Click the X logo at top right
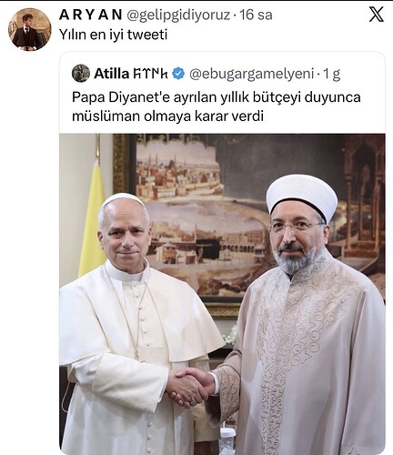Image resolution: width=393 pixels, height=455 pixels. [x=376, y=15]
